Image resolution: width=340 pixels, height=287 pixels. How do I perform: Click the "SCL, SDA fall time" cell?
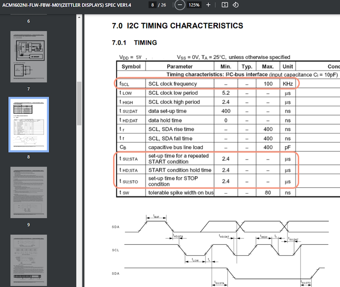(x=170, y=138)
